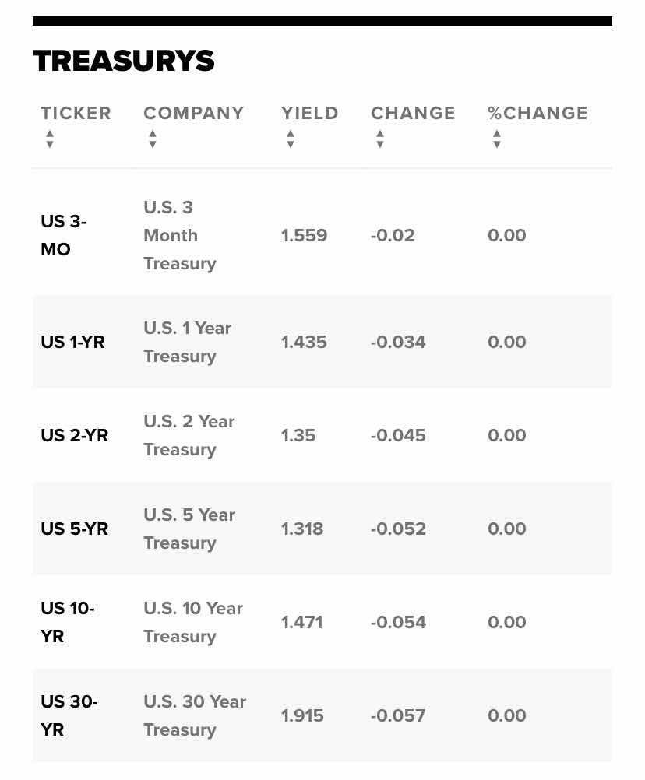
Task: Select the YIELD column header text
Action: (309, 113)
